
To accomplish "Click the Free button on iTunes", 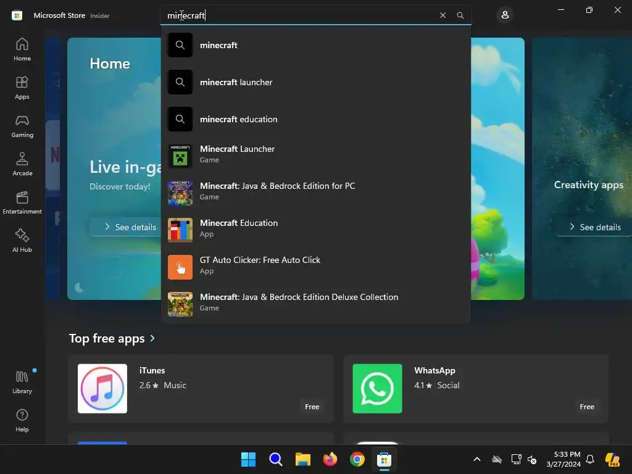I will 312,407.
